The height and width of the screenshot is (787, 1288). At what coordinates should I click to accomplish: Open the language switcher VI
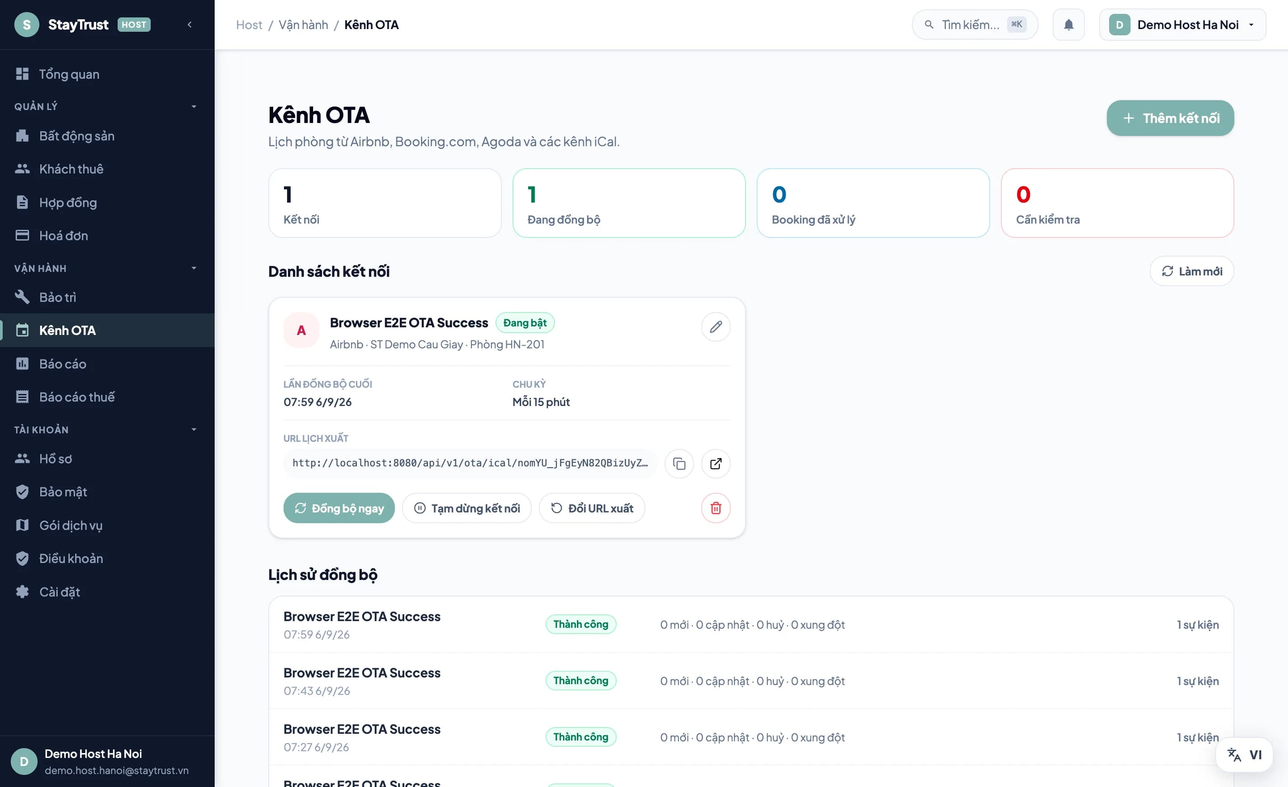coord(1245,755)
